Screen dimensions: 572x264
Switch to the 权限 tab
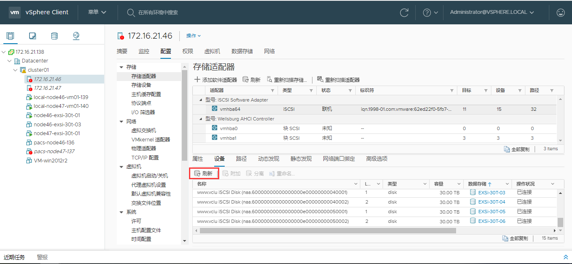188,51
